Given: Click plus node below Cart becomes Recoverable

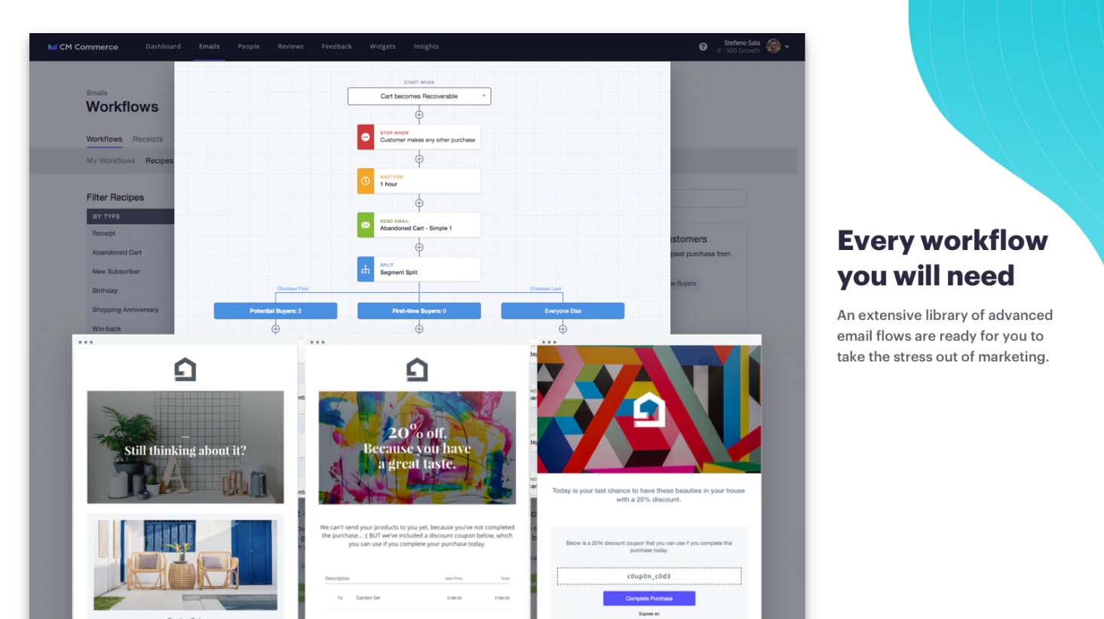Looking at the screenshot, I should coord(419,115).
